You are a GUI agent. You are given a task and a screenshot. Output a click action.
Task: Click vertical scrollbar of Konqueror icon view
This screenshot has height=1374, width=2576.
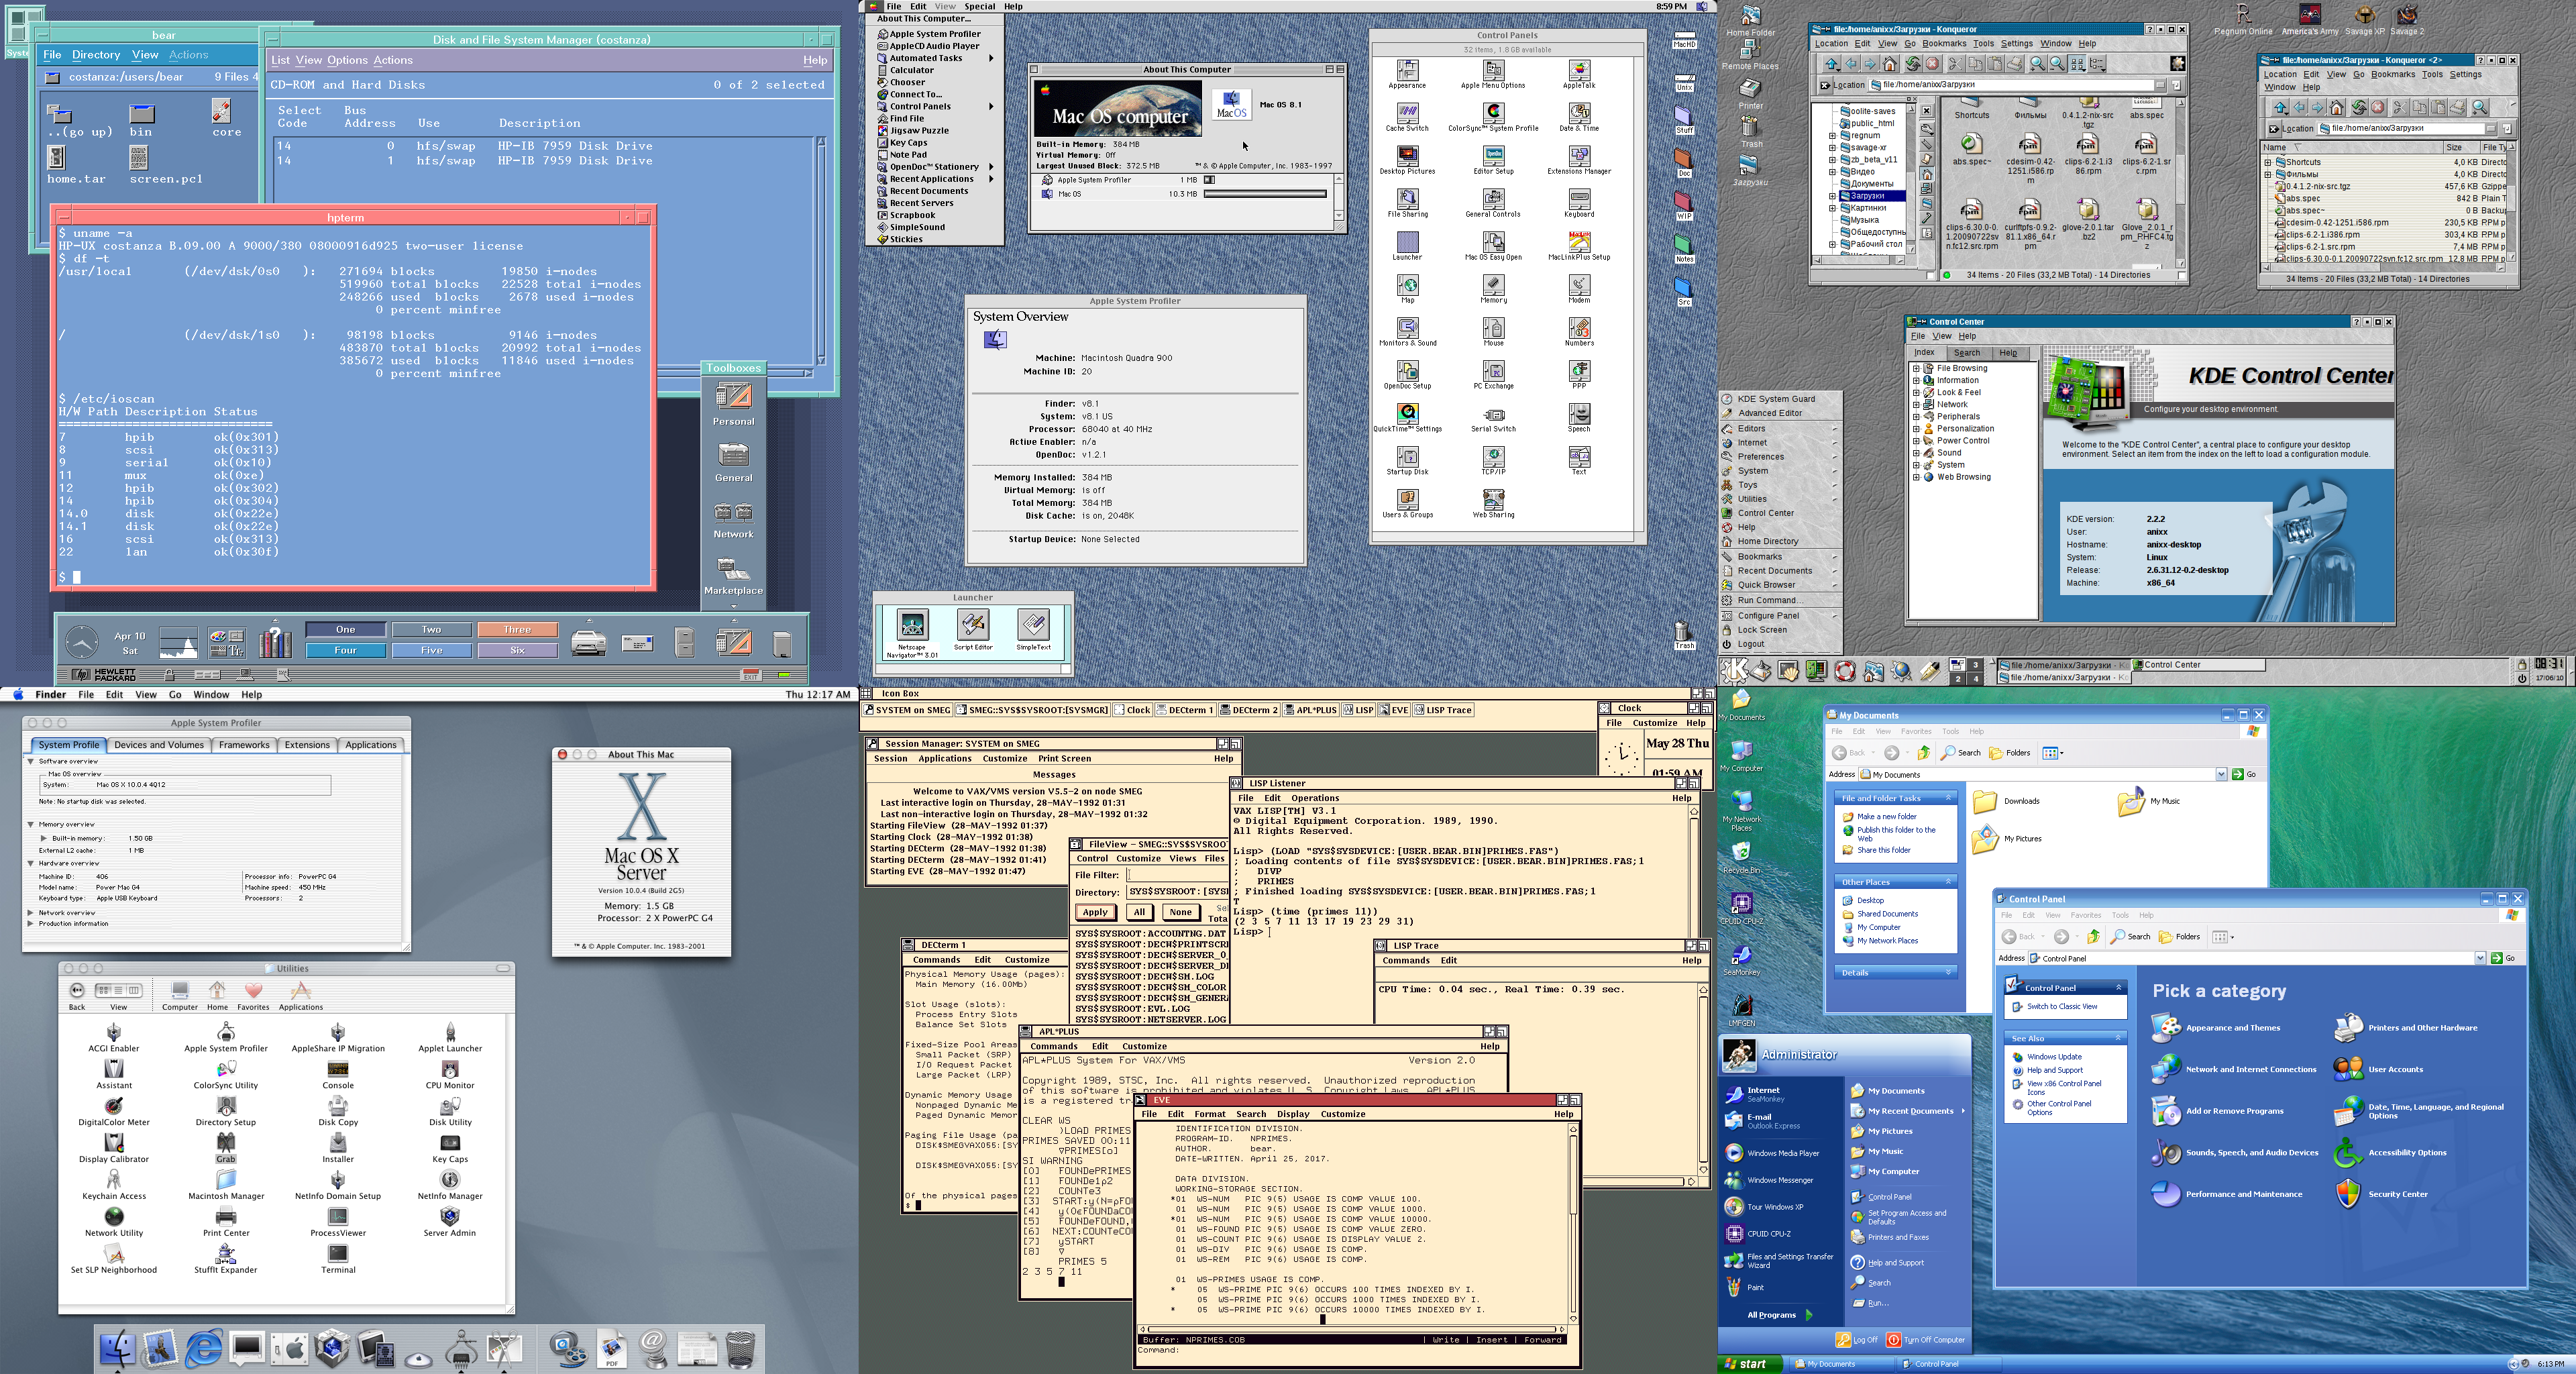pyautogui.click(x=2181, y=180)
